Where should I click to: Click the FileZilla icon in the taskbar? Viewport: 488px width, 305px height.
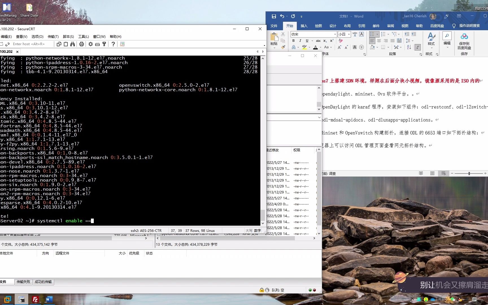pyautogui.click(x=35, y=299)
